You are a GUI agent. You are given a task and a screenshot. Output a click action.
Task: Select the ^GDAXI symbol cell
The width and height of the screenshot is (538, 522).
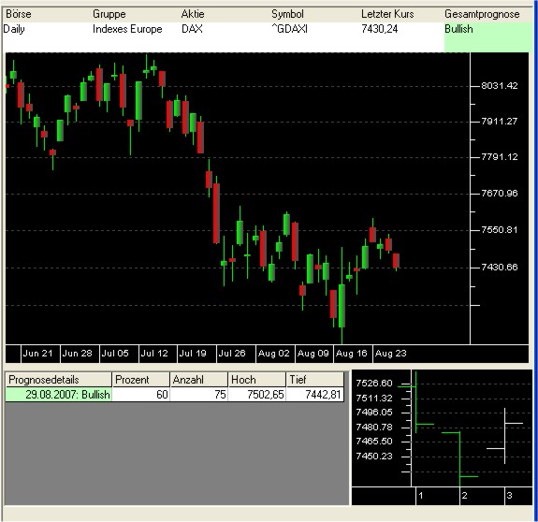(290, 29)
